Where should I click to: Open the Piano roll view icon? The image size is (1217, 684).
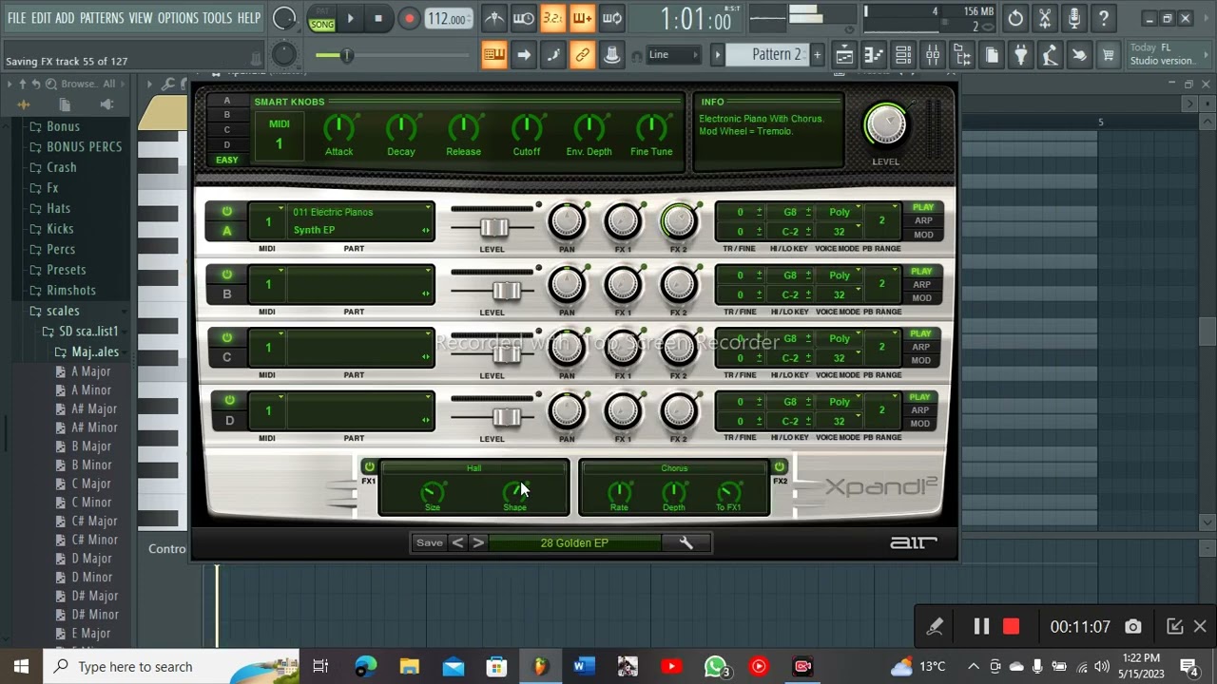pyautogui.click(x=874, y=55)
